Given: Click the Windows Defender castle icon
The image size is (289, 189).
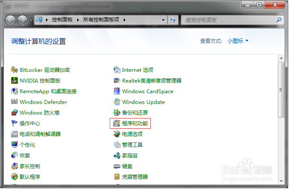Looking at the screenshot, I should click(x=15, y=102).
